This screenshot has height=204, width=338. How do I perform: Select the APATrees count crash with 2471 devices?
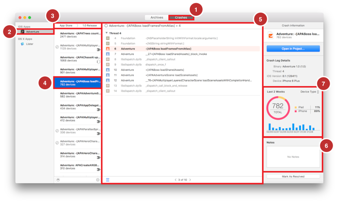78,35
